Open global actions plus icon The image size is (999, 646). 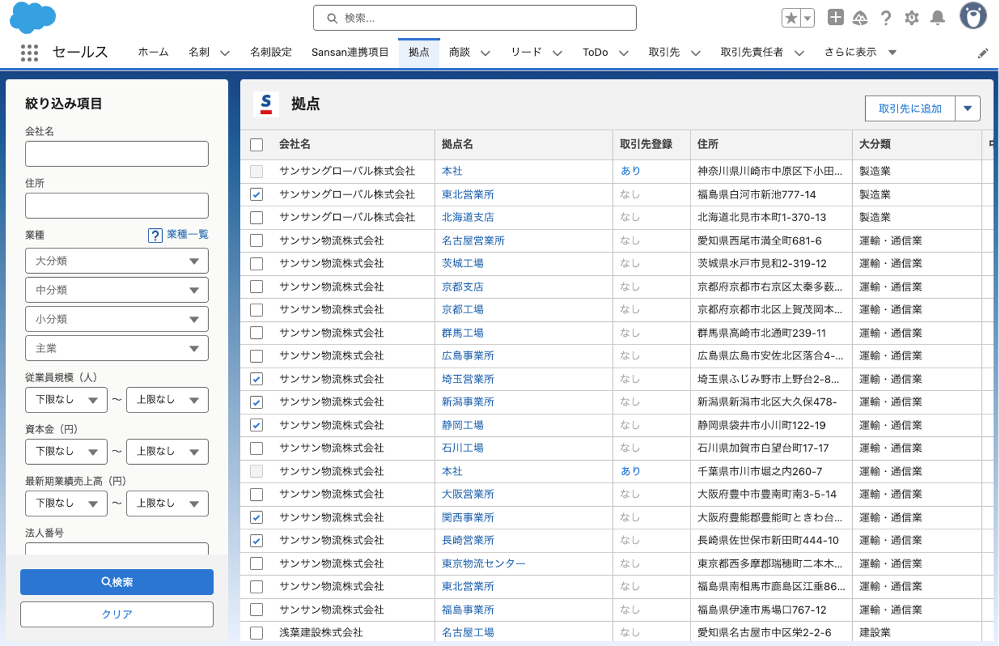pos(835,18)
